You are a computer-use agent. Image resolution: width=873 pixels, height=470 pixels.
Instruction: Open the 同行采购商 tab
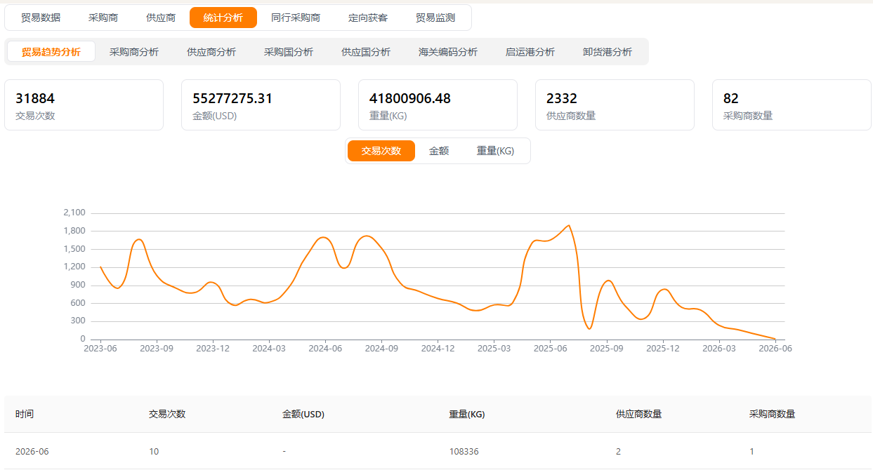tap(296, 18)
